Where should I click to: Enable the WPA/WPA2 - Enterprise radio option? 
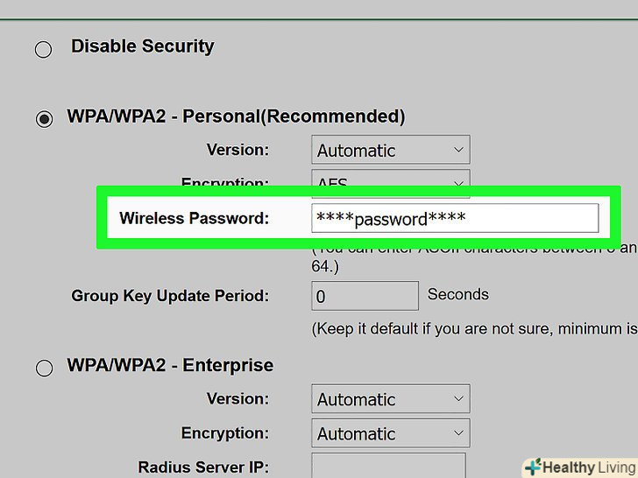point(44,369)
